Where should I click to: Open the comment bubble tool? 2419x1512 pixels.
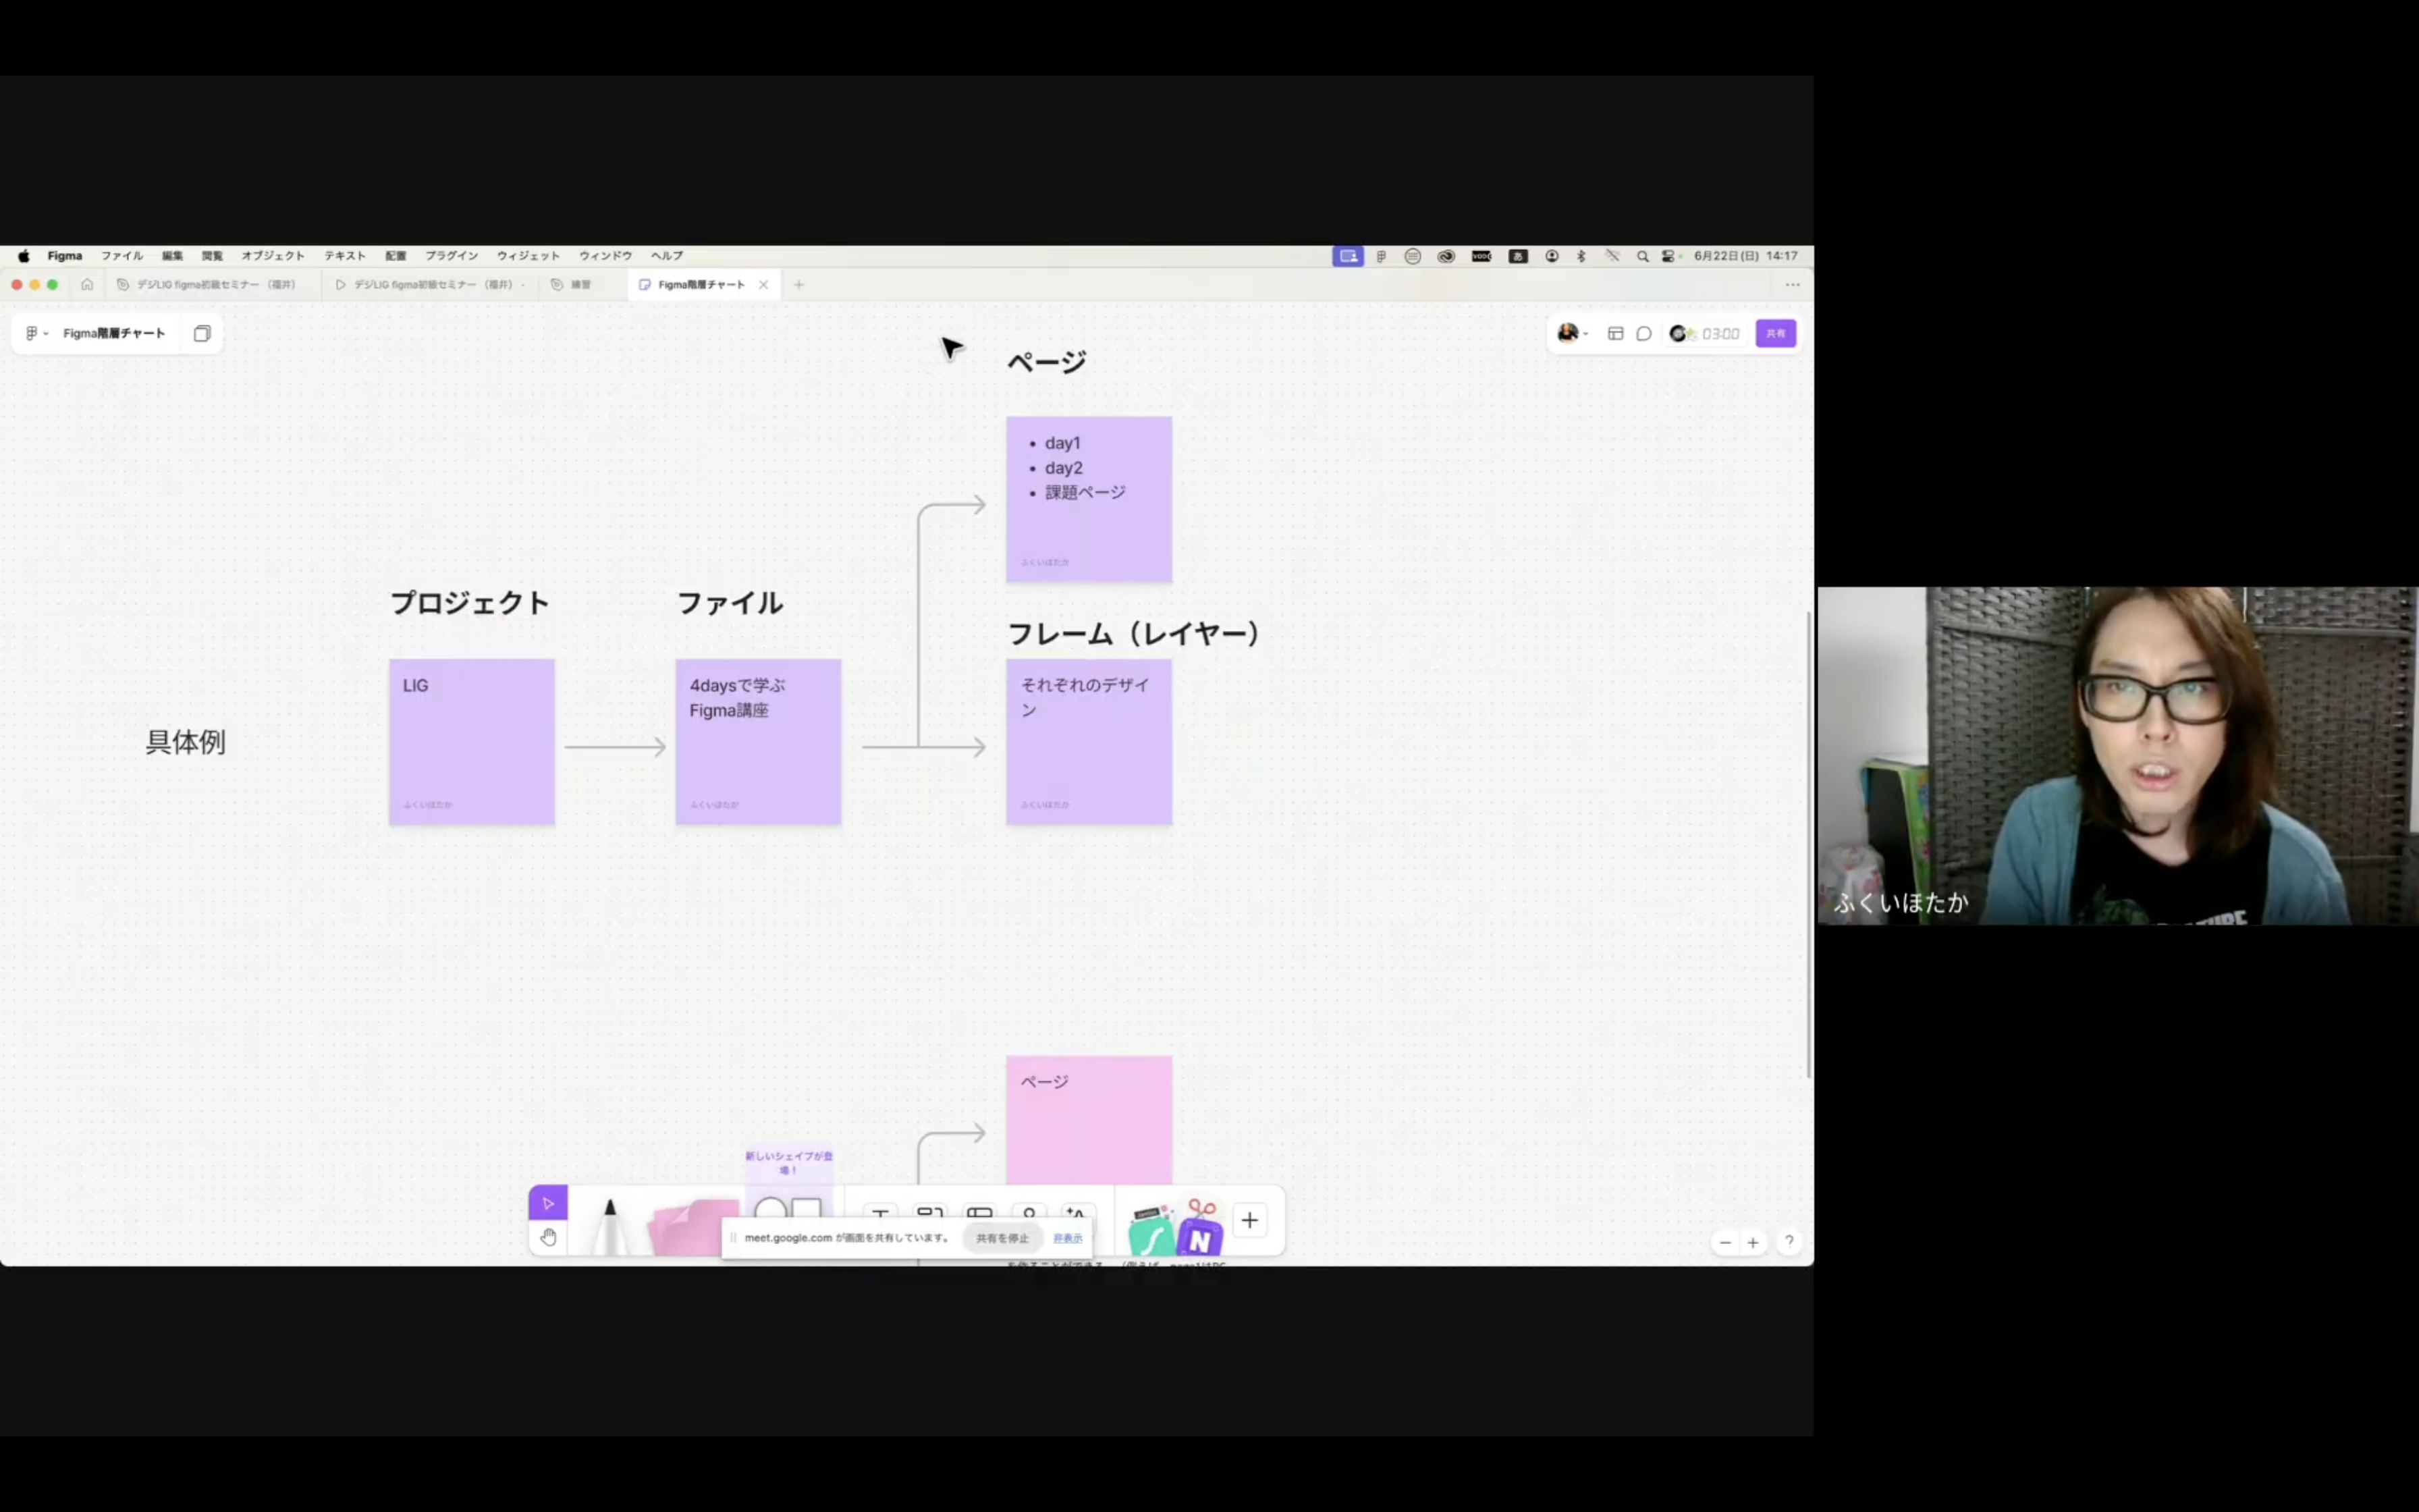[x=1643, y=334]
